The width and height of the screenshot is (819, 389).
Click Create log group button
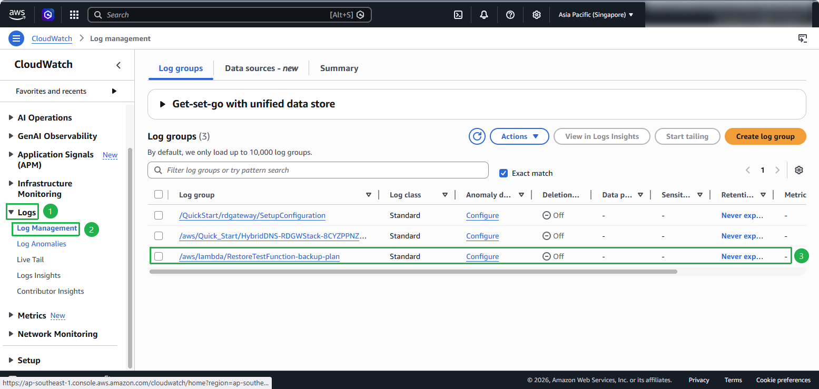pyautogui.click(x=765, y=136)
